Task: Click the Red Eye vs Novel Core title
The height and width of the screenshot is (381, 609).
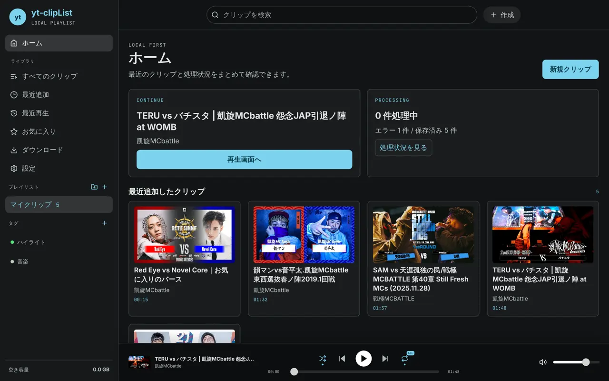Action: tap(181, 275)
